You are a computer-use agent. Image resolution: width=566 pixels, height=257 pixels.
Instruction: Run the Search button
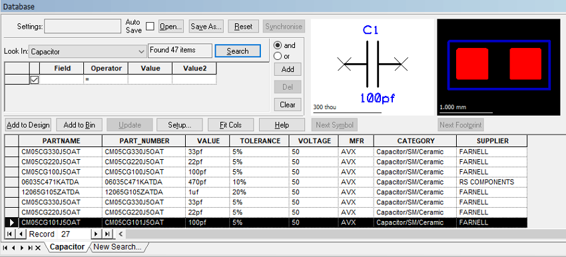pos(238,51)
